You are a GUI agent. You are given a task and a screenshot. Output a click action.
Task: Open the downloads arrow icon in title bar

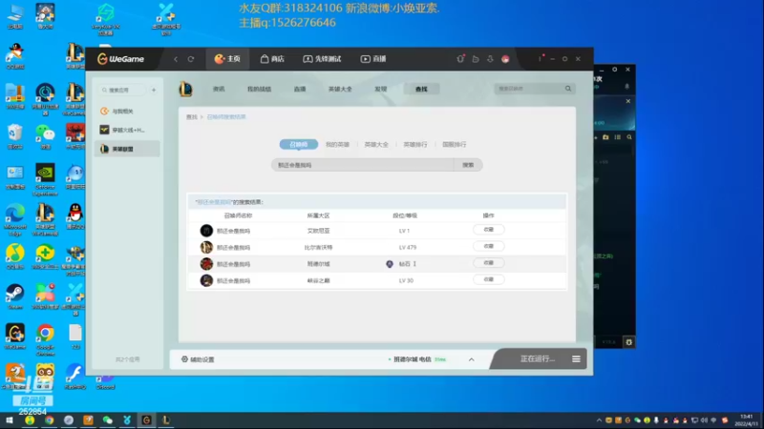click(490, 59)
